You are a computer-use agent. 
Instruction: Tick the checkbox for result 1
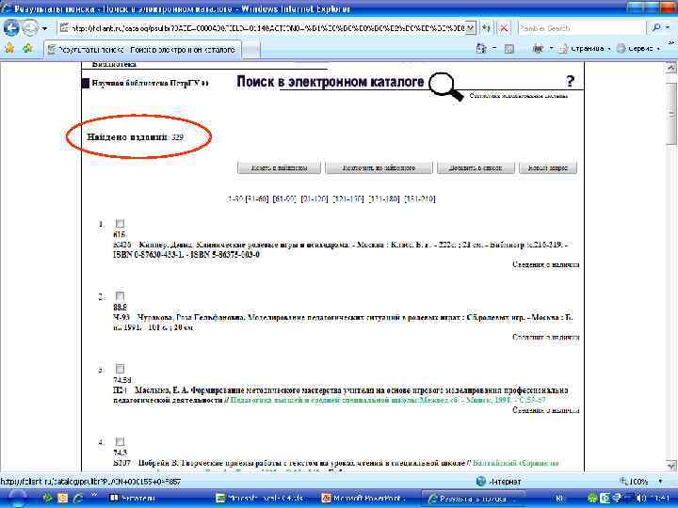120,223
